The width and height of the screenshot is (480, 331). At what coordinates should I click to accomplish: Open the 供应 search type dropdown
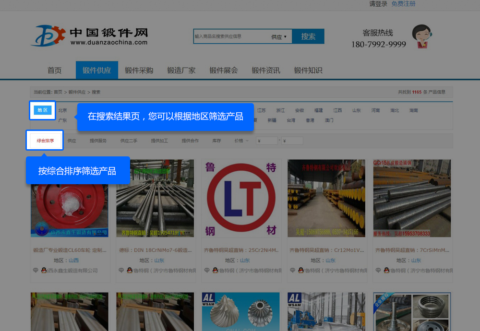[279, 36]
